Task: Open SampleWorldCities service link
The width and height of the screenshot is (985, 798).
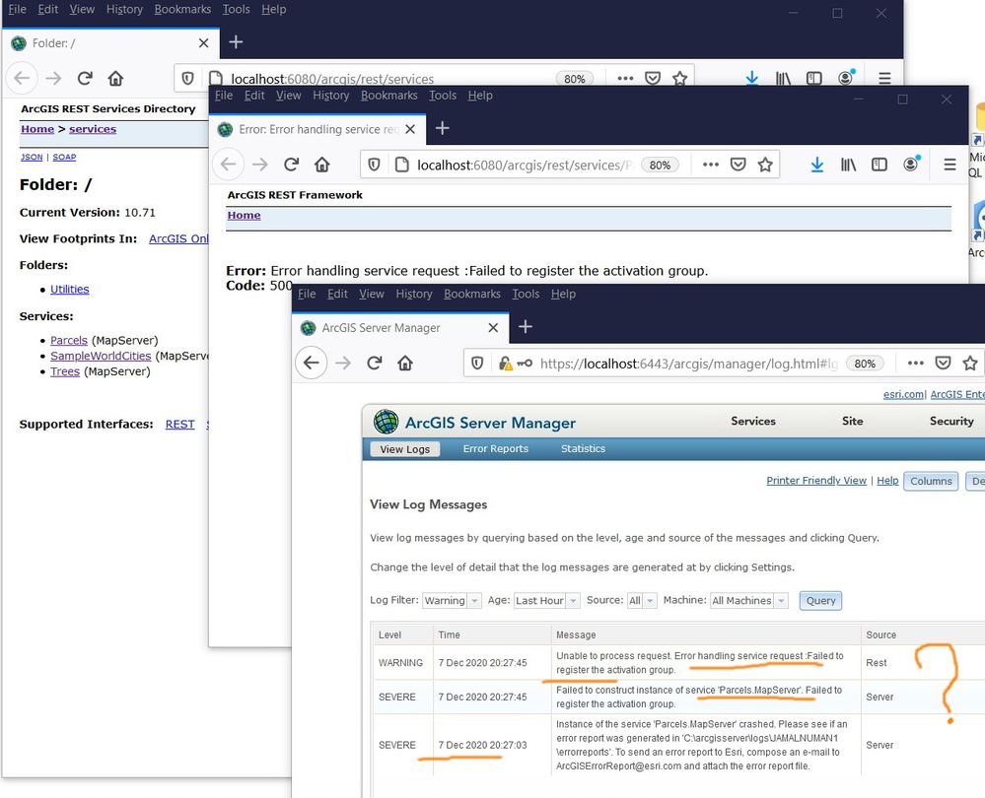Action: coord(101,356)
